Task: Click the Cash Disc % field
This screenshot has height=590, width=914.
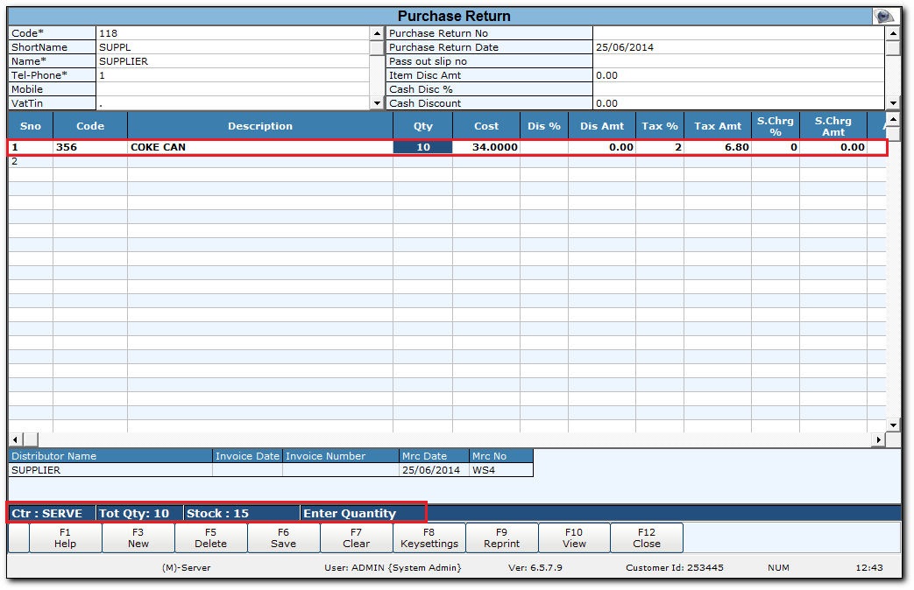Action: click(739, 89)
